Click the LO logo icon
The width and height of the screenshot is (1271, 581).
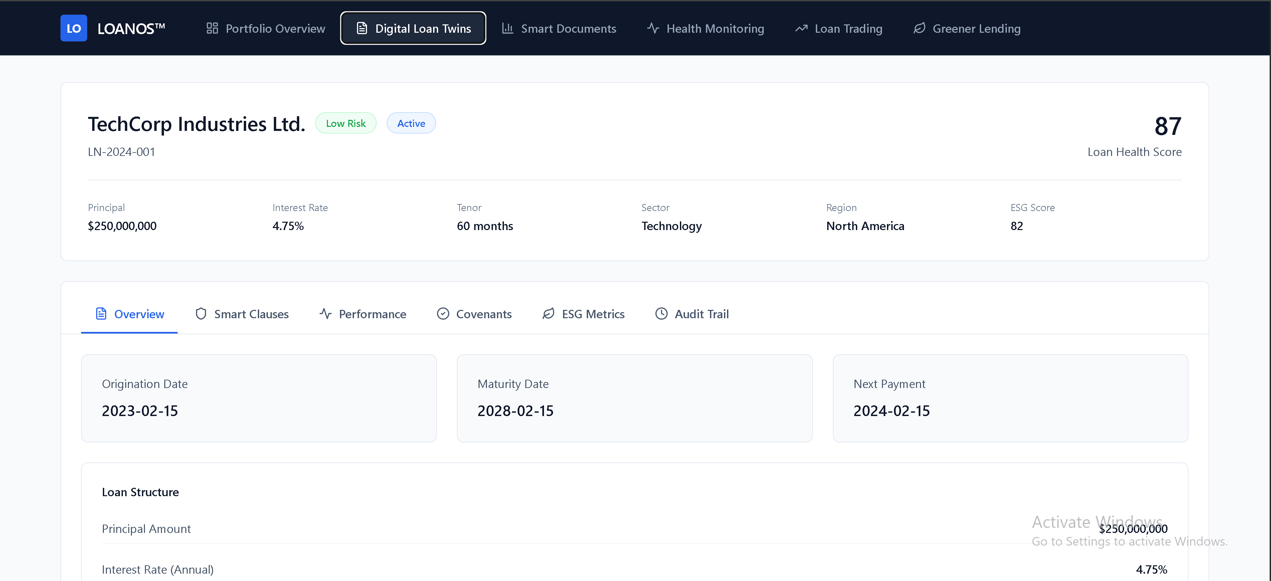(73, 28)
